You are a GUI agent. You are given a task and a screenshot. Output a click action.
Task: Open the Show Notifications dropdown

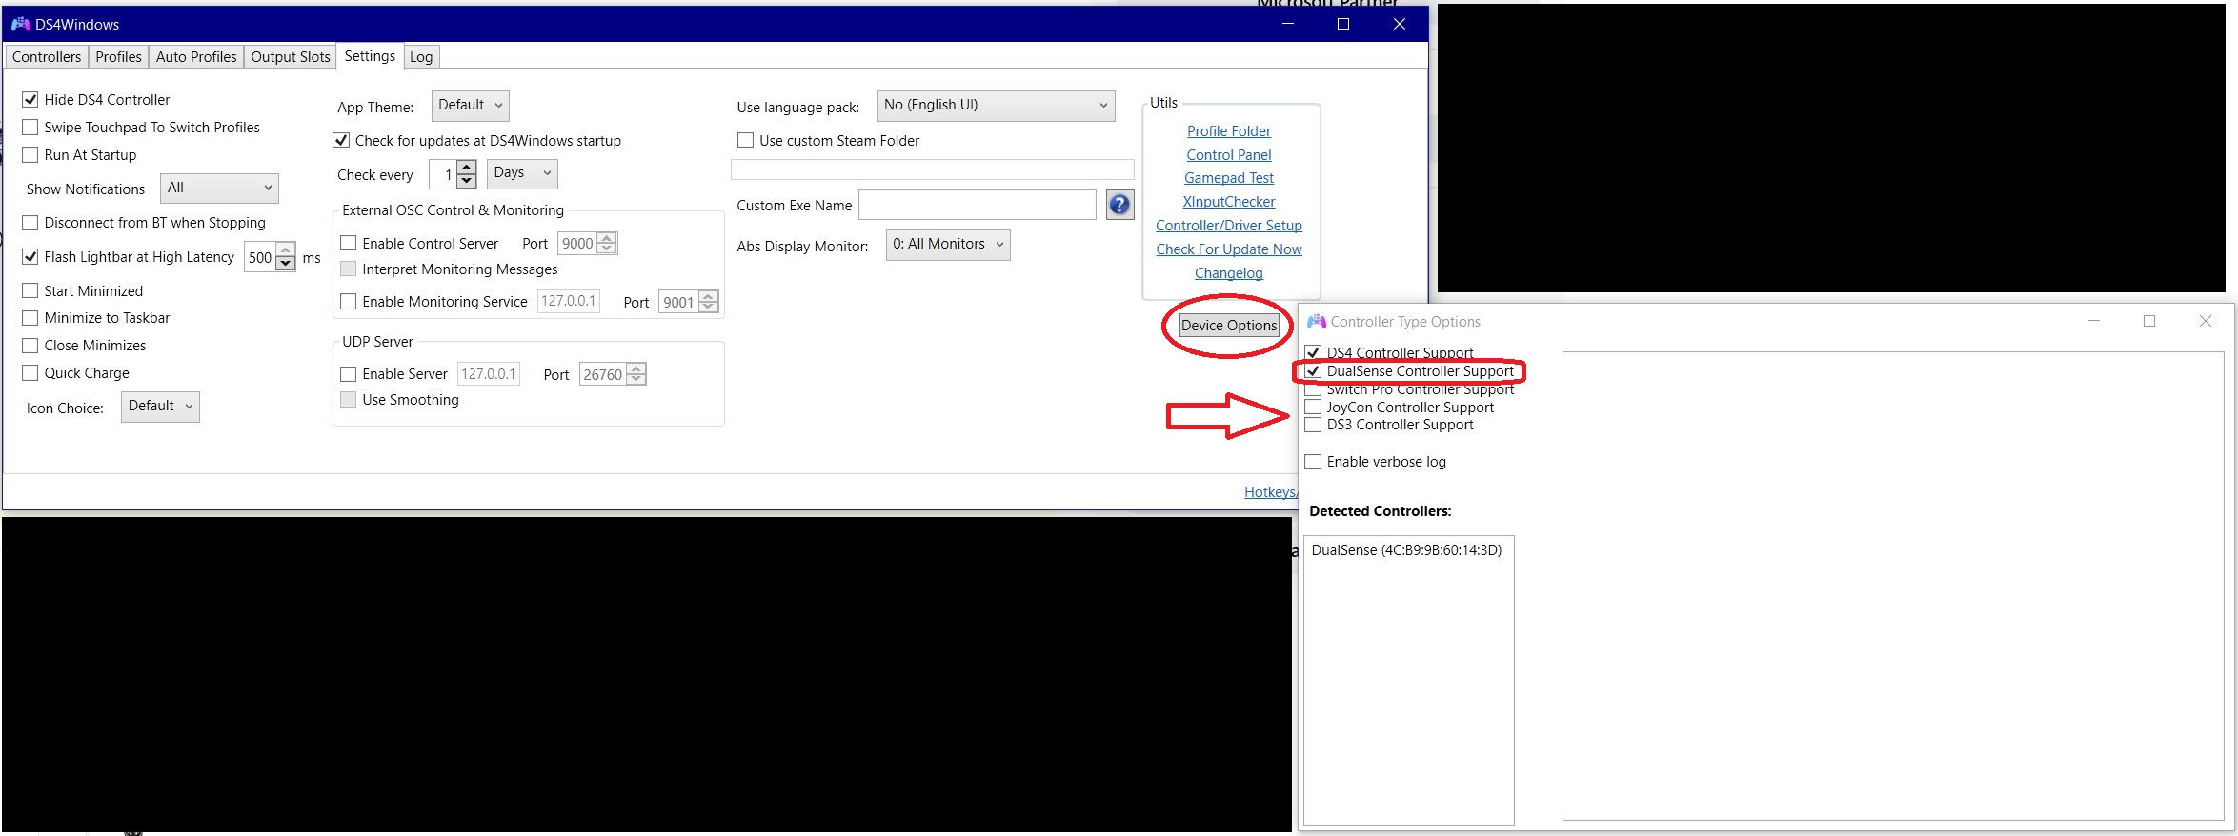pos(219,189)
